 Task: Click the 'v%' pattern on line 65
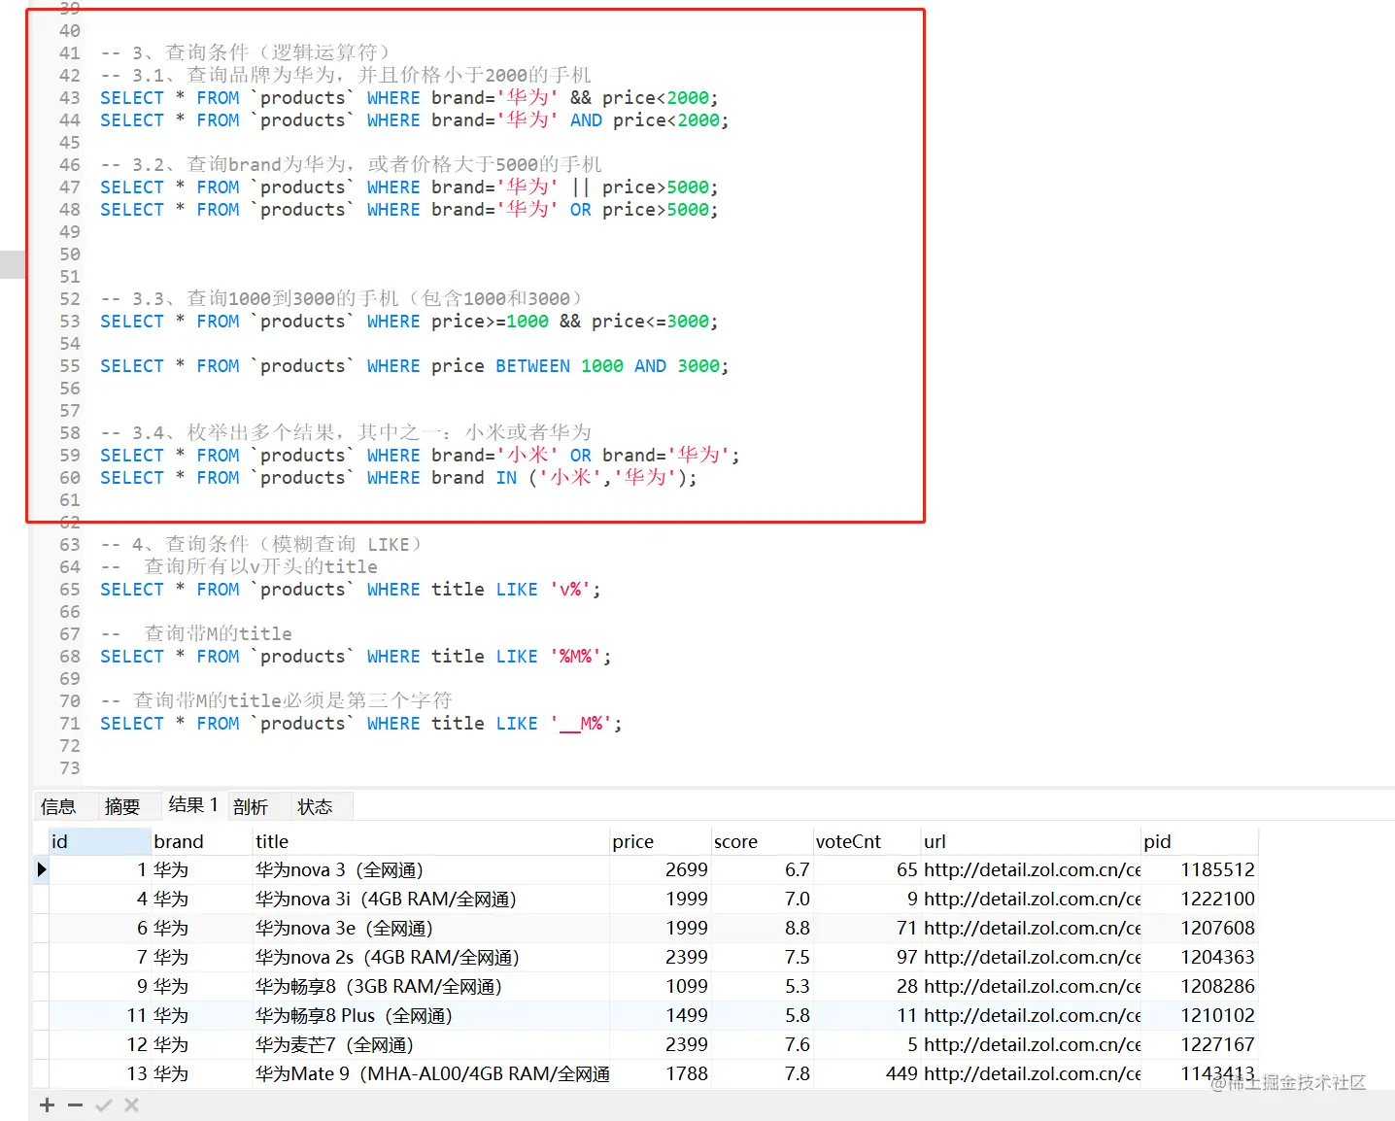click(570, 590)
